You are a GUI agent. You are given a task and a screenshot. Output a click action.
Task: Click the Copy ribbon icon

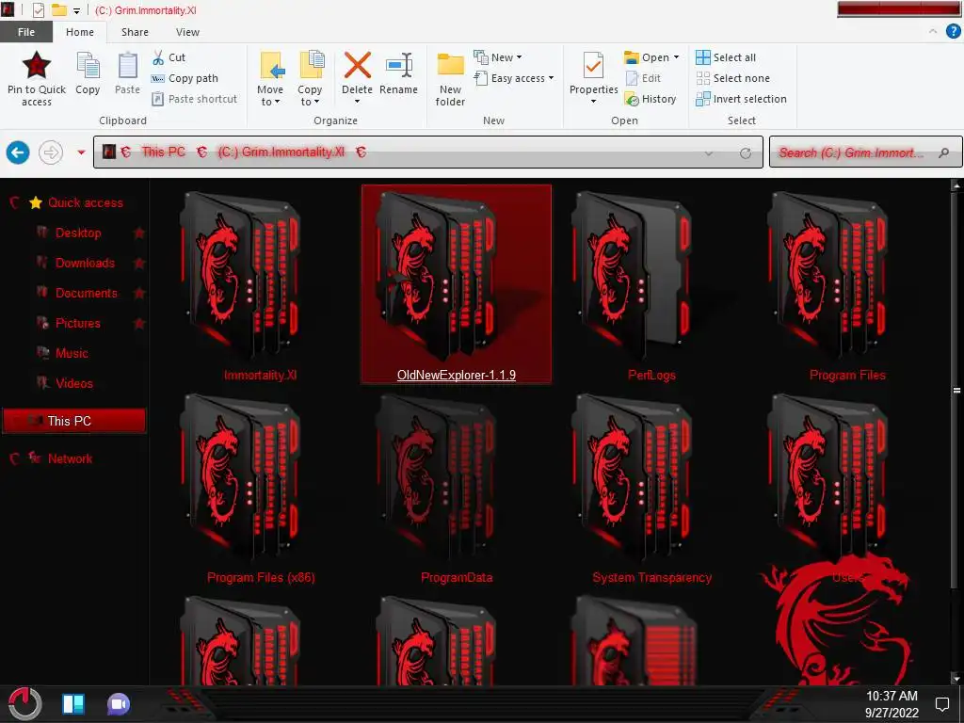(88, 65)
